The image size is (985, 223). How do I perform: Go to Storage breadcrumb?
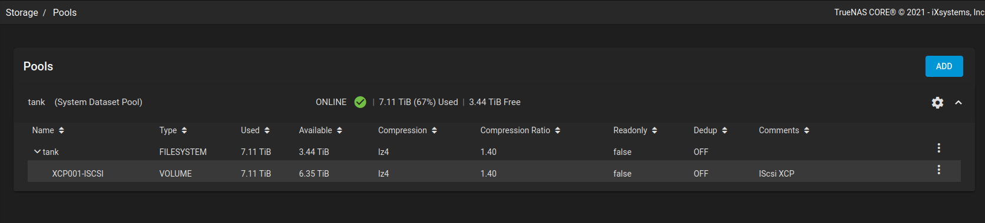22,12
